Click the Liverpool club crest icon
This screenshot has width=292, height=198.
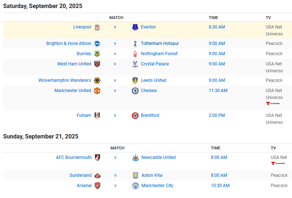97,27
